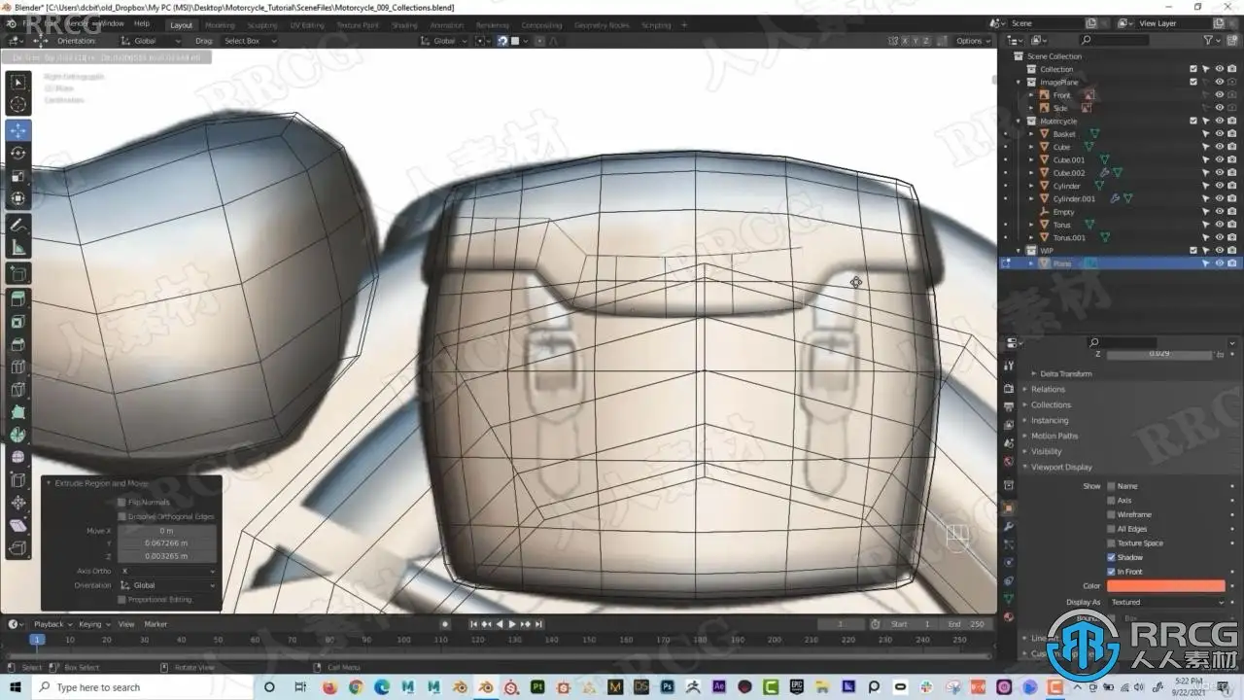Image resolution: width=1244 pixels, height=700 pixels.
Task: Switch to the Modeling workspace tab
Action: tap(220, 25)
